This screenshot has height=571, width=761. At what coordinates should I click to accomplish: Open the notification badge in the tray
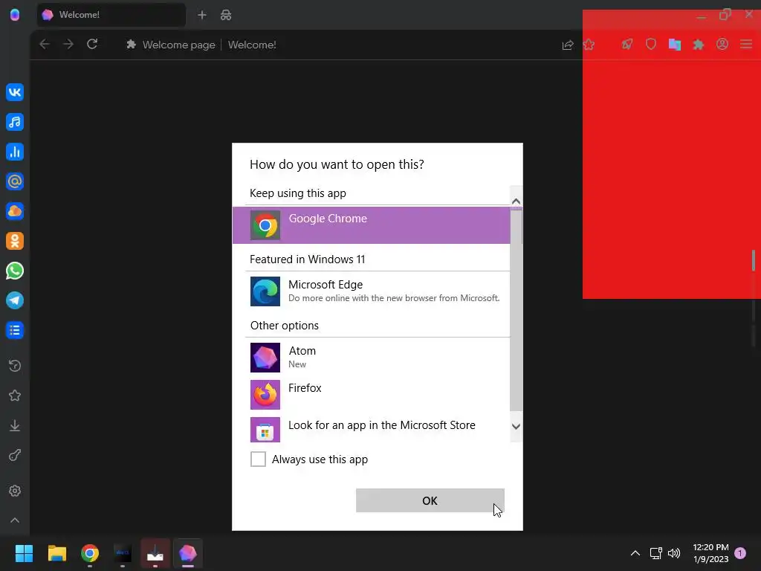[740, 553]
